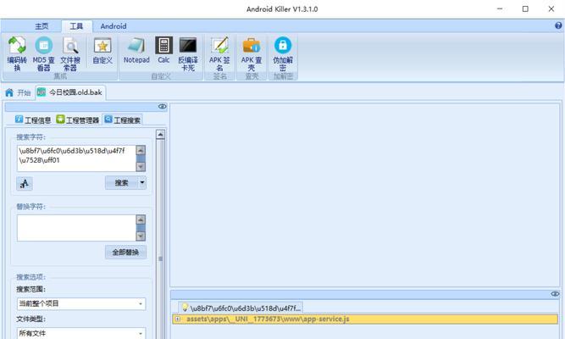Select the app-service.js search result
The image size is (565, 339).
[x=365, y=319]
